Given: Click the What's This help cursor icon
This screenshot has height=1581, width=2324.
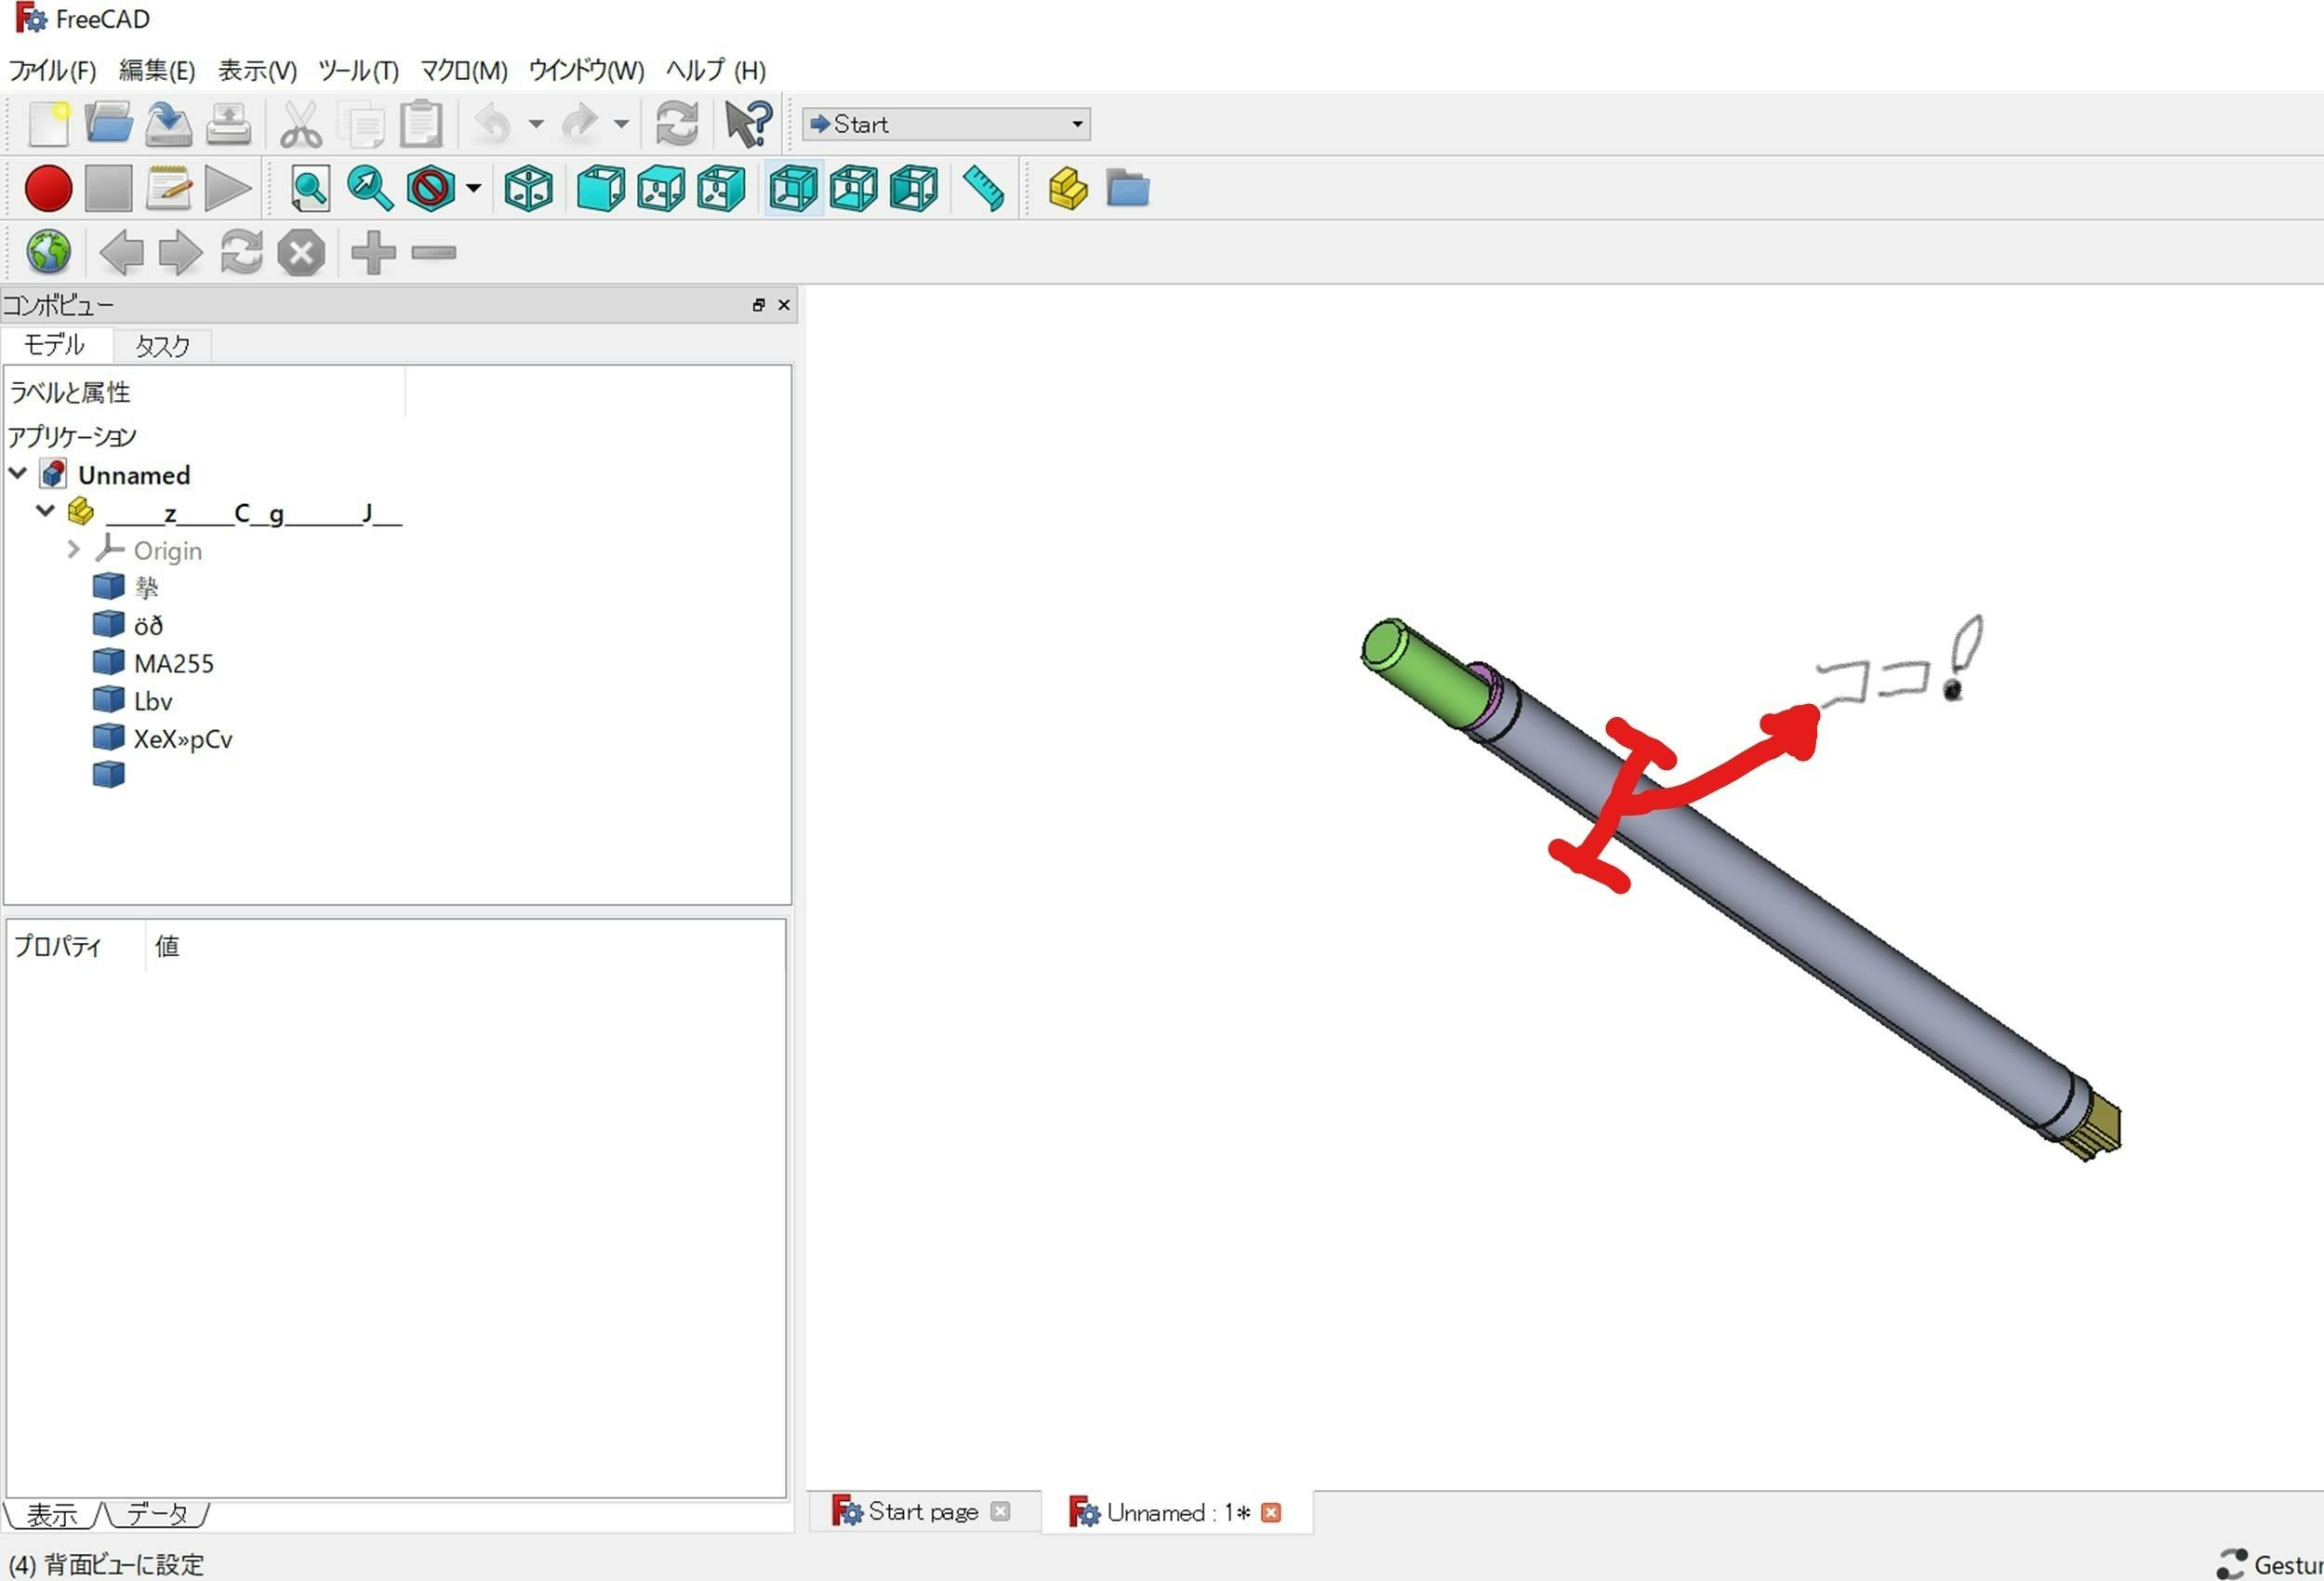Looking at the screenshot, I should tap(747, 124).
